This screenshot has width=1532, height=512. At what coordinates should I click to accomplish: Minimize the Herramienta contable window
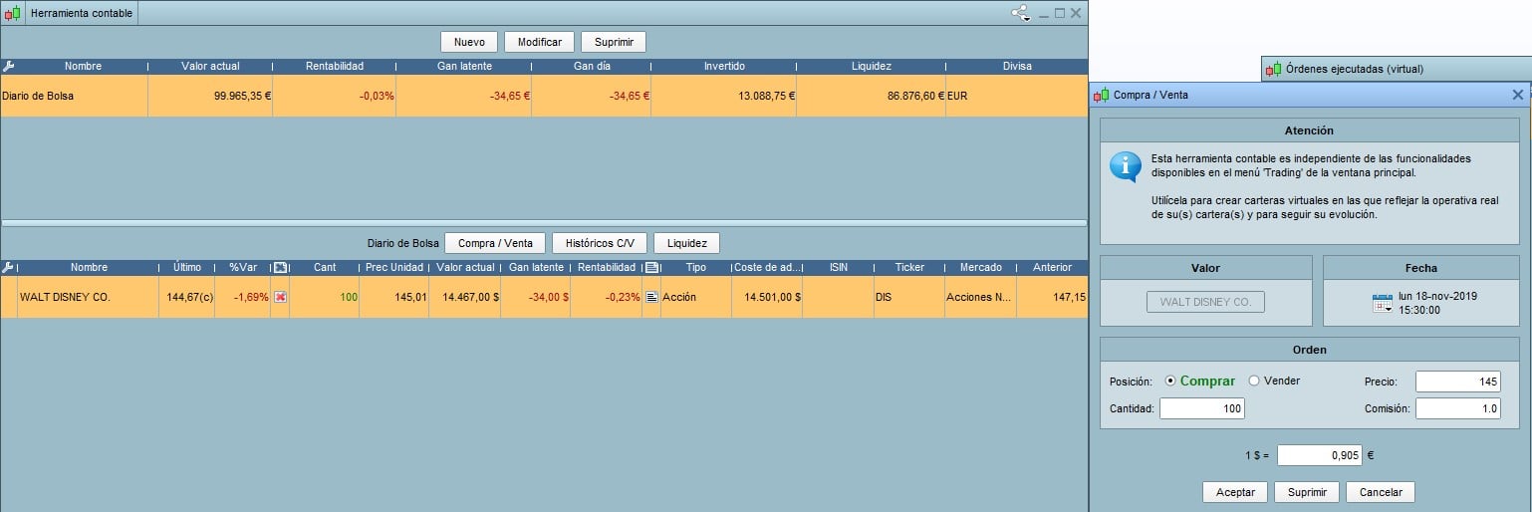tap(1044, 14)
